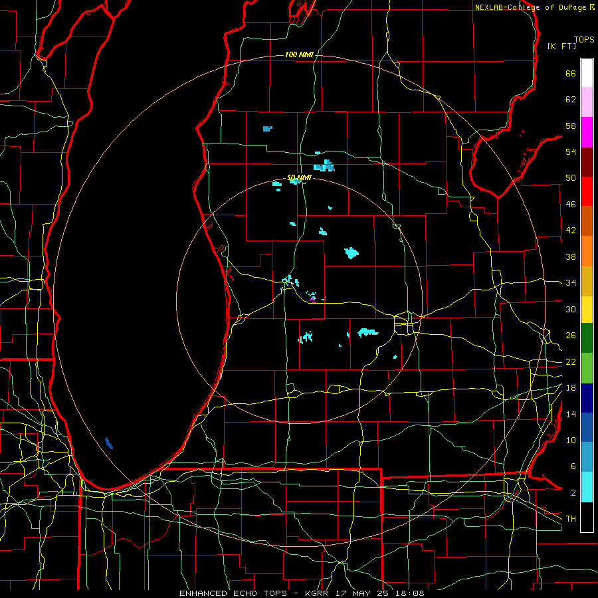598x598 pixels.
Task: Click the dark orange swatch between 42 and 46
Action: (x=587, y=221)
